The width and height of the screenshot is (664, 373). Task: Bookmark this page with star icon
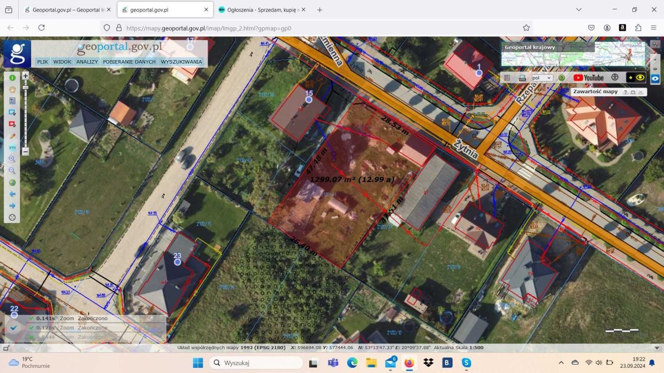526,28
